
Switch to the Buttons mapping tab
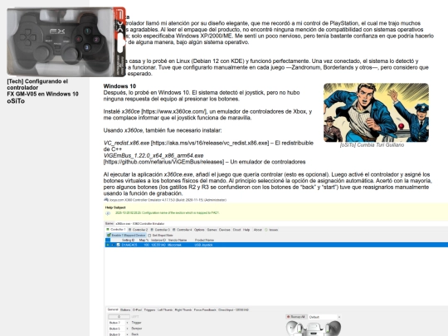click(x=125, y=309)
